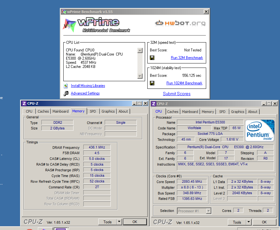Run the 1024M Benchmark
This screenshot has width=280, height=230.
coord(184,83)
